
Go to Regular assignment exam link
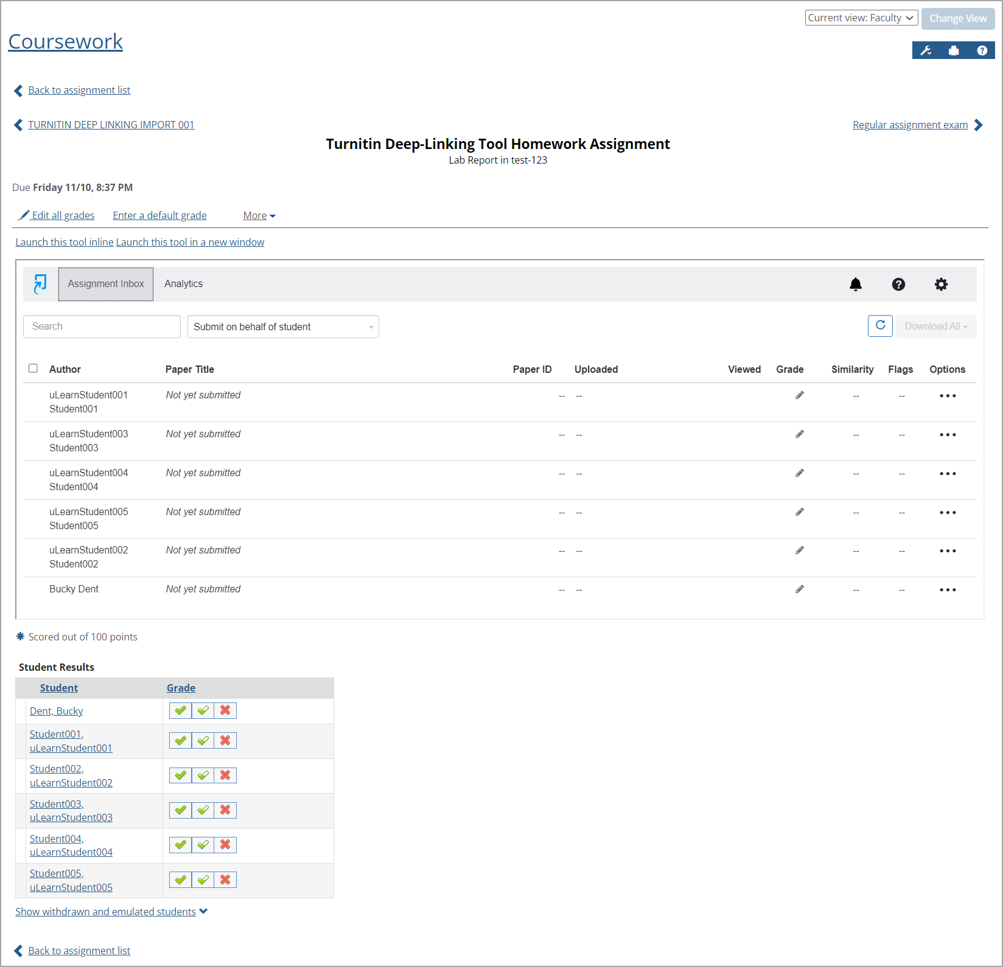tap(910, 125)
